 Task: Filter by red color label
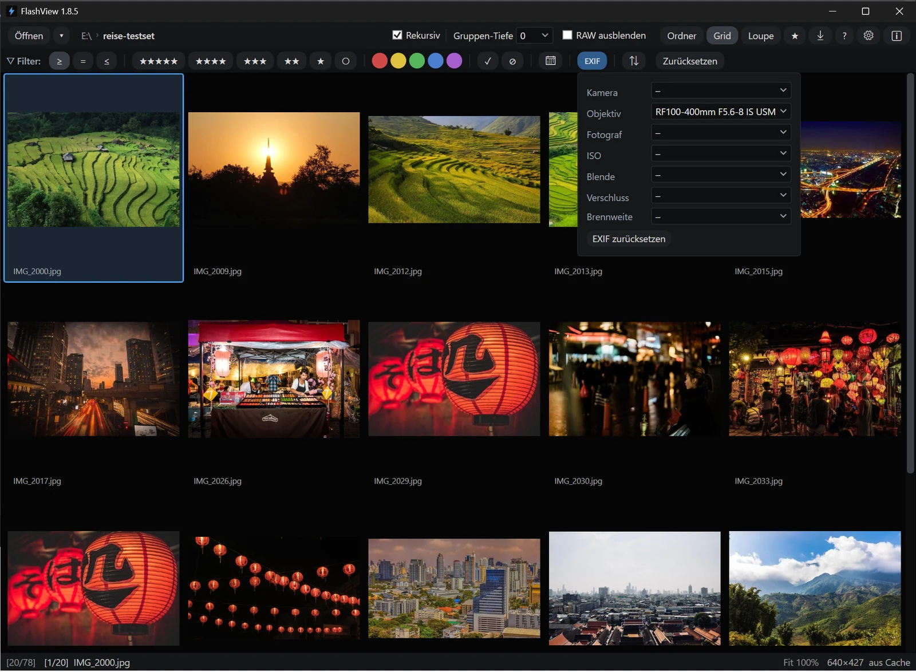pos(380,61)
